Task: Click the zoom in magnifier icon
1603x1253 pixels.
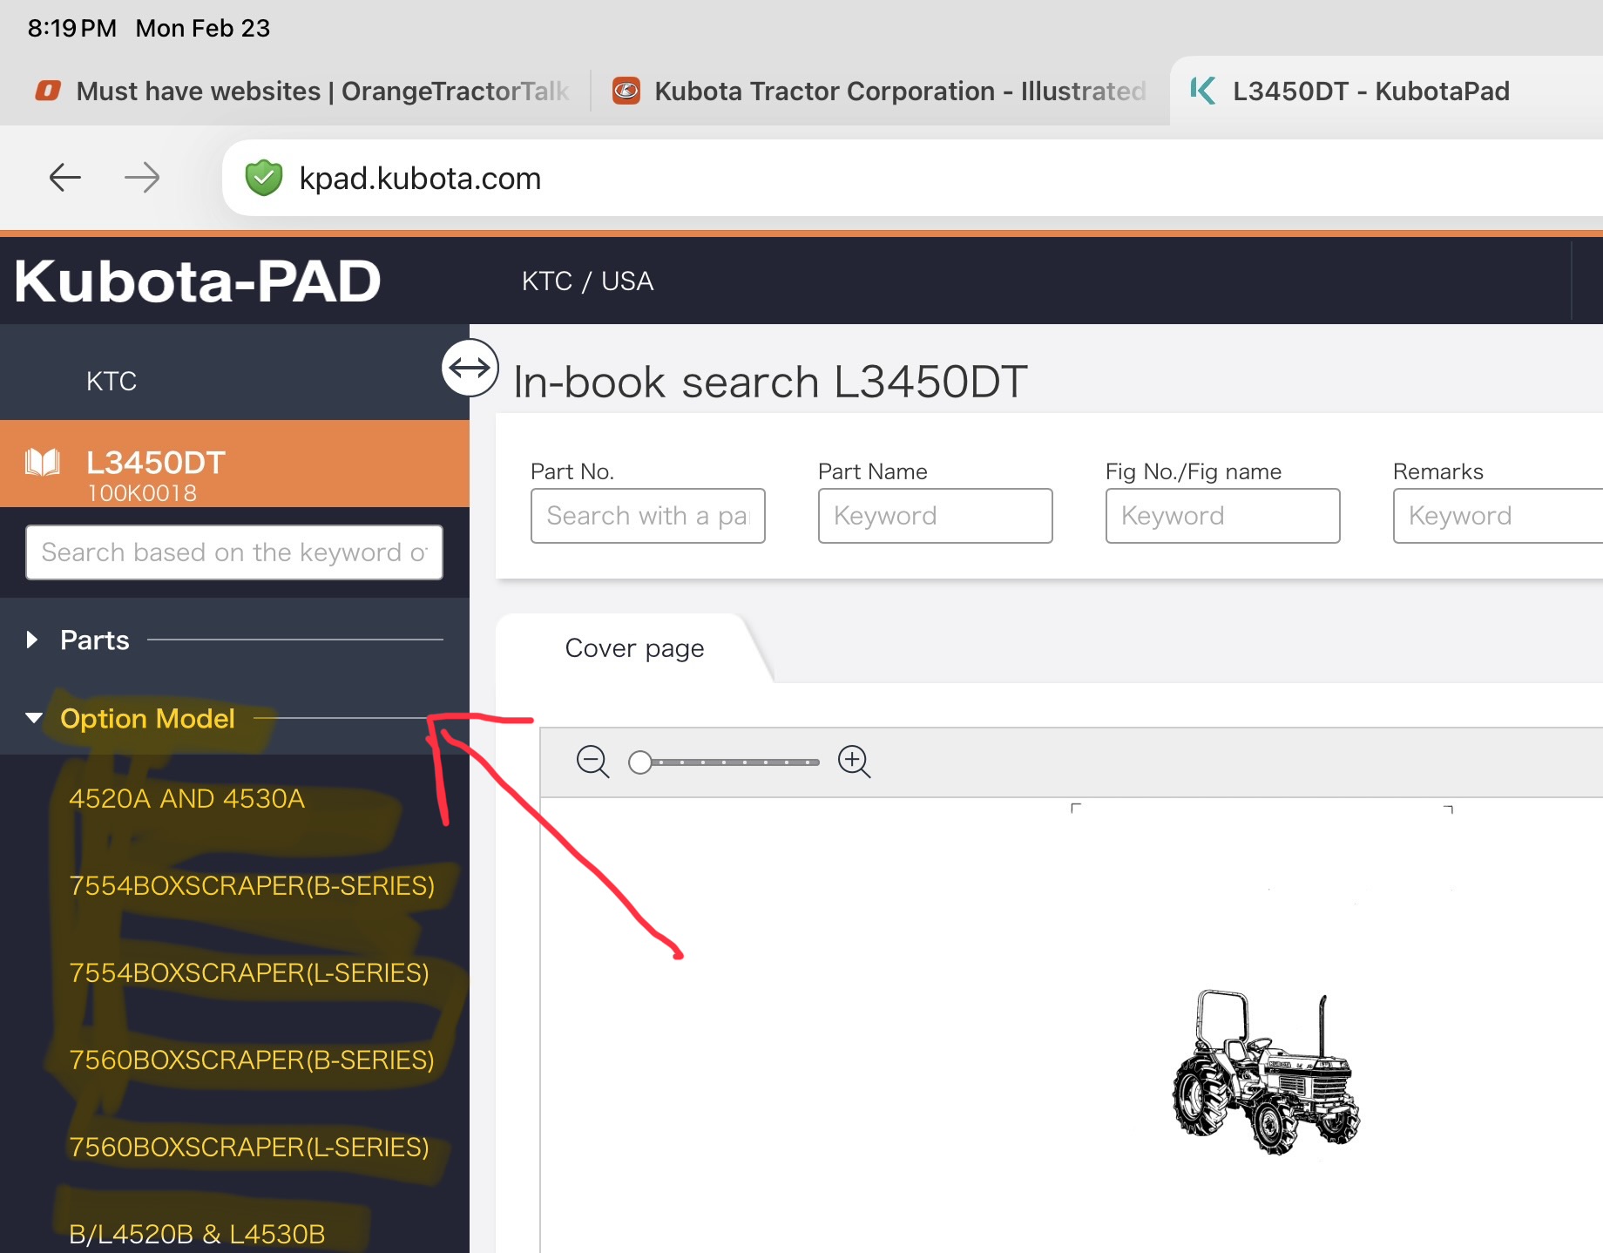Action: (x=854, y=762)
